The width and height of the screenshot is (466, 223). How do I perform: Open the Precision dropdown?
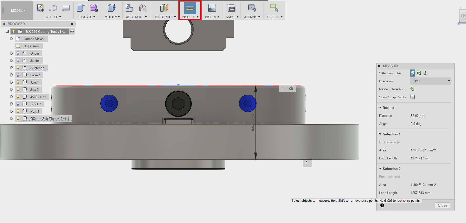pos(431,81)
